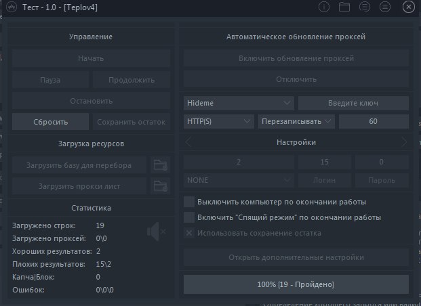Close the app with the round X icon

click(x=408, y=7)
